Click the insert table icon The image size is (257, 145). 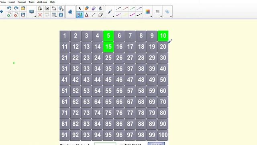coord(54,15)
